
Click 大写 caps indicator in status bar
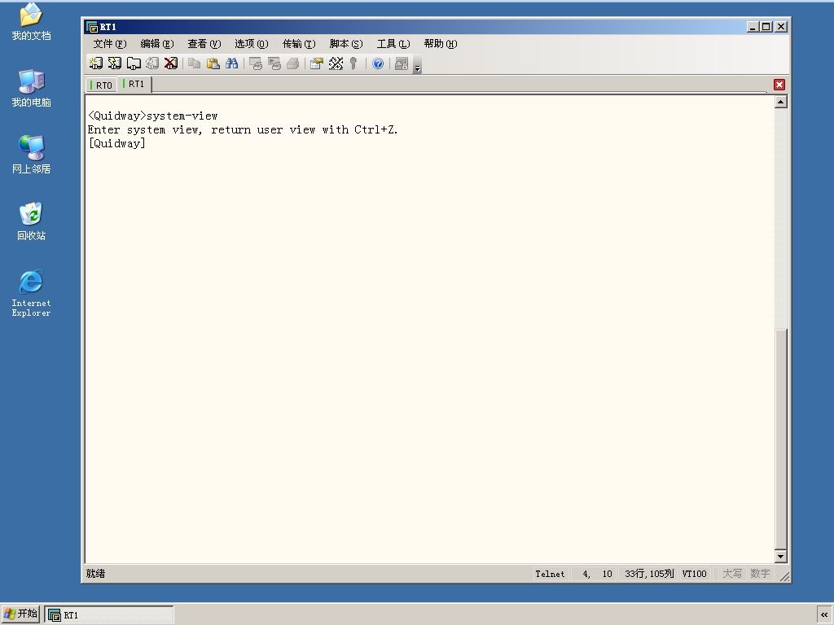[732, 574]
